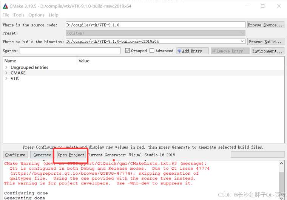Screen dimensions: 287x200
Task: Maximize the CMake window
Action: [263, 6]
